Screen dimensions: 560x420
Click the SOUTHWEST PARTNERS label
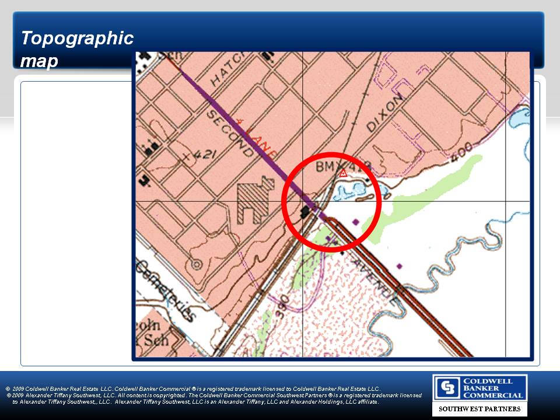(x=480, y=409)
